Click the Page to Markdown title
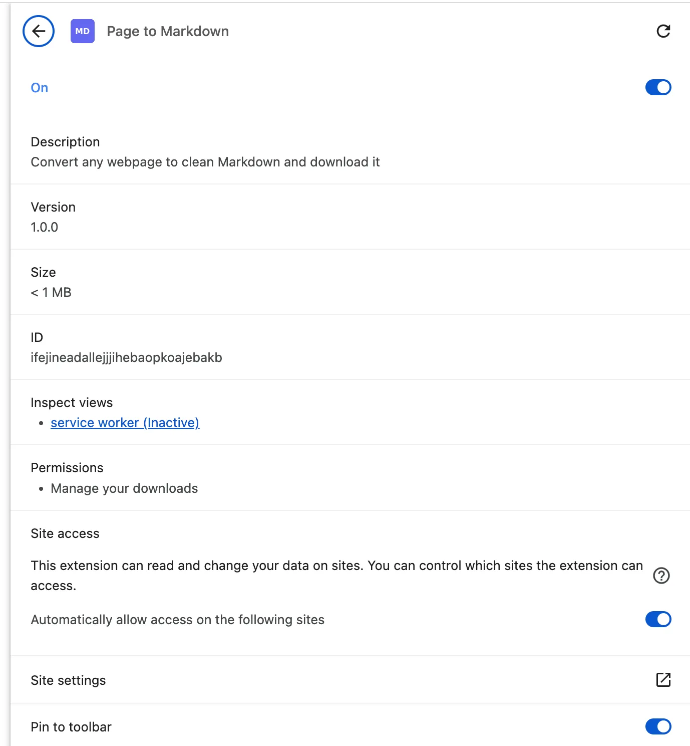Screen dimensions: 690x746 pos(167,31)
